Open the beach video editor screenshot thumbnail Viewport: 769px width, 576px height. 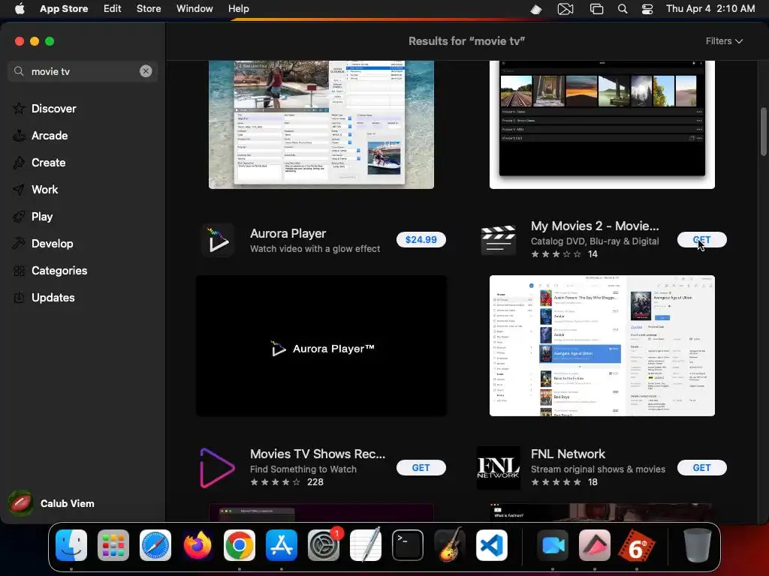coord(321,124)
